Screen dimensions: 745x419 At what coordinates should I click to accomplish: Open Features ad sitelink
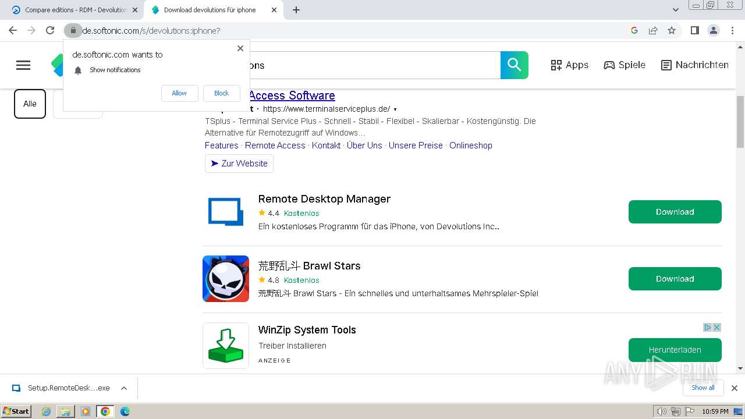coord(221,145)
